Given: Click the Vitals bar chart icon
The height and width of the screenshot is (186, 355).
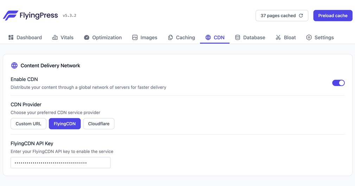Looking at the screenshot, I should pos(55,37).
